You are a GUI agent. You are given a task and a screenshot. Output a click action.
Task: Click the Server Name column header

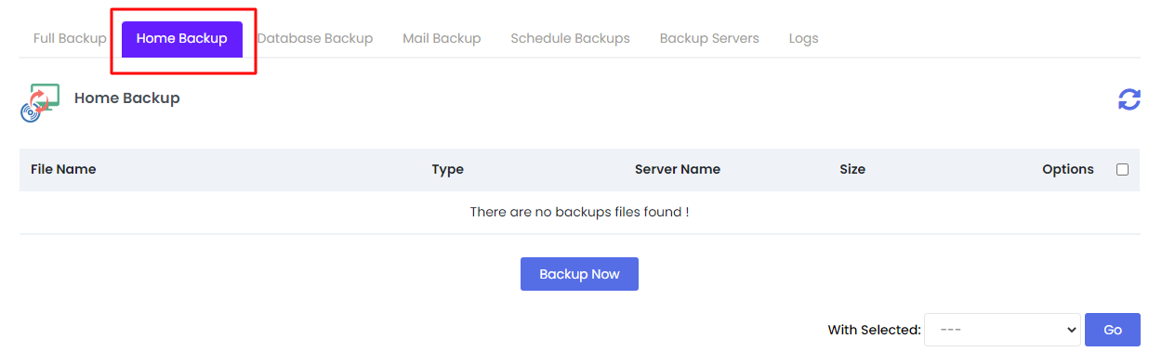tap(678, 169)
